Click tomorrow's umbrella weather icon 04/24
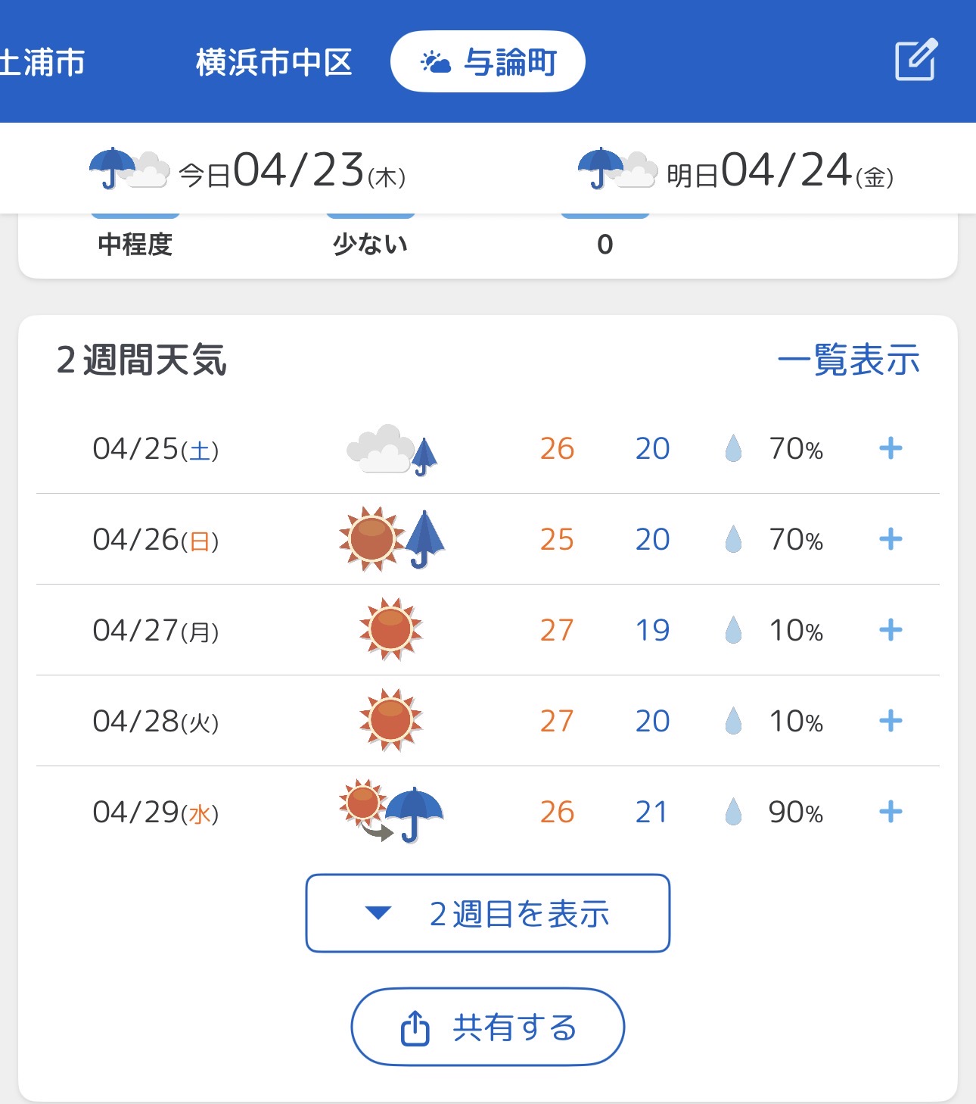 (617, 169)
